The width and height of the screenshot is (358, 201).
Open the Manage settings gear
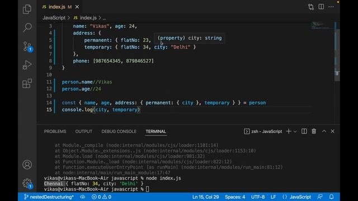click(x=27, y=183)
